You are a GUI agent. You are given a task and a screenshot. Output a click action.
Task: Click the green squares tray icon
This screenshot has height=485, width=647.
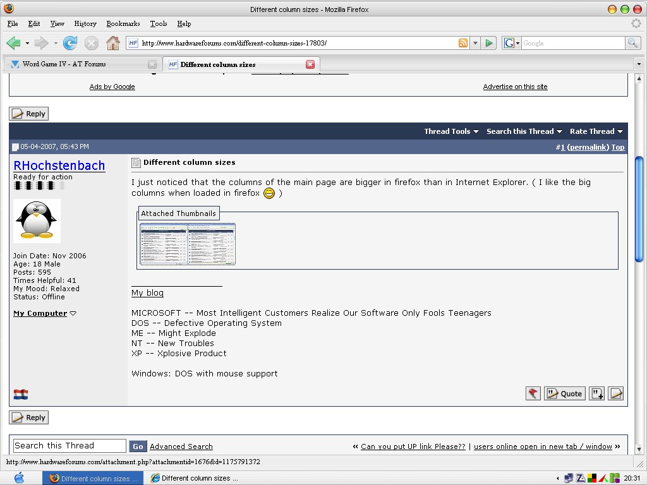614,478
